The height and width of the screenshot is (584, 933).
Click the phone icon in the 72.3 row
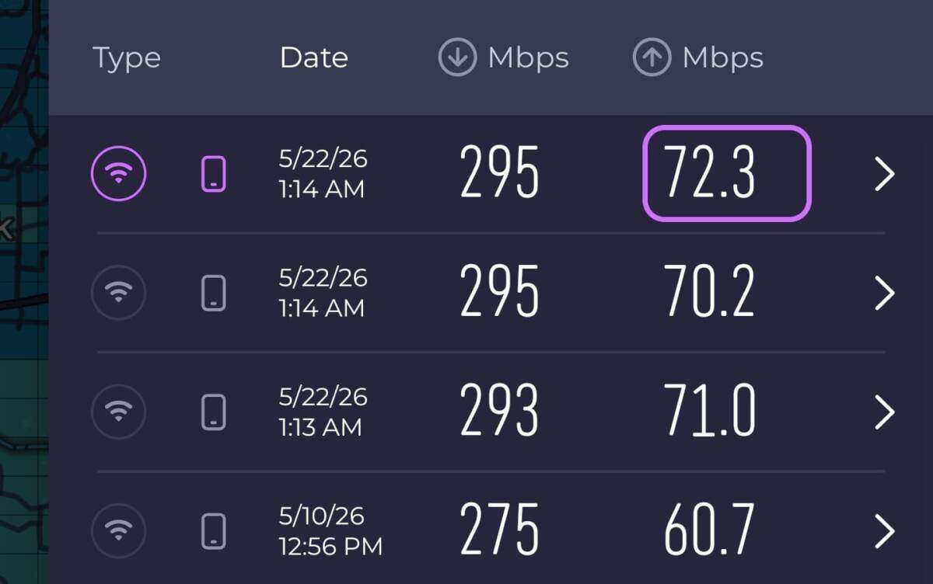click(214, 173)
